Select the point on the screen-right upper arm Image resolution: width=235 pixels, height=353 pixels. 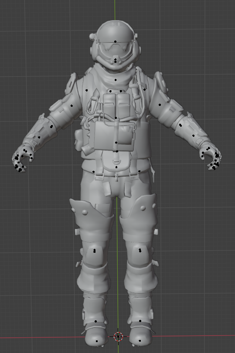click(x=160, y=105)
